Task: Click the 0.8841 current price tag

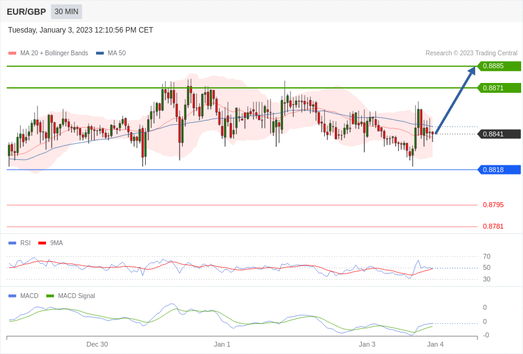Action: tap(500, 134)
